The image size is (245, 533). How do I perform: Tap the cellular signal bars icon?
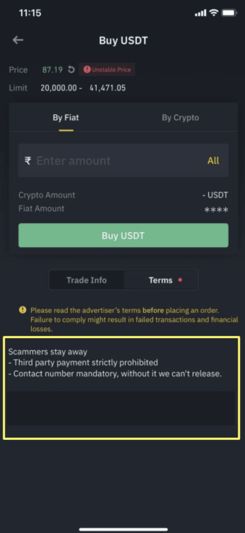click(200, 13)
